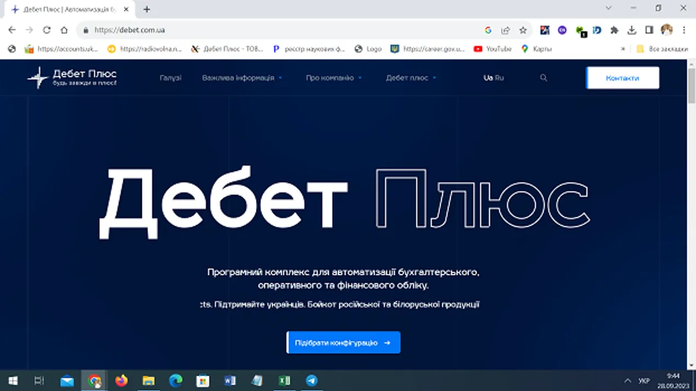Switch site language to Ru
Image resolution: width=696 pixels, height=391 pixels.
(x=499, y=78)
